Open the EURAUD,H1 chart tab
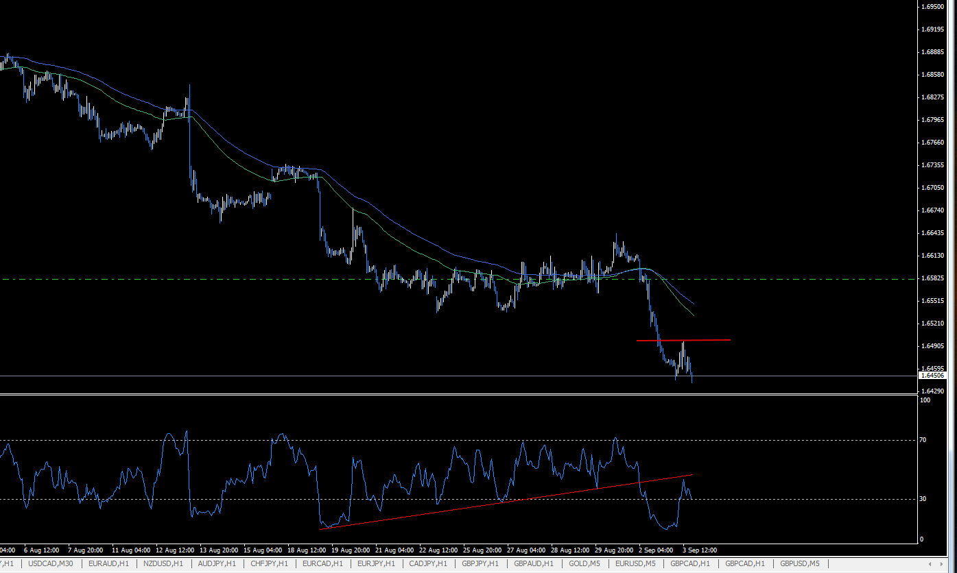The width and height of the screenshot is (957, 573). pyautogui.click(x=108, y=563)
